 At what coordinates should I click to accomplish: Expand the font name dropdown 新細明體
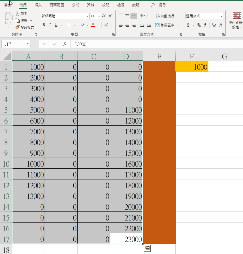88,16
